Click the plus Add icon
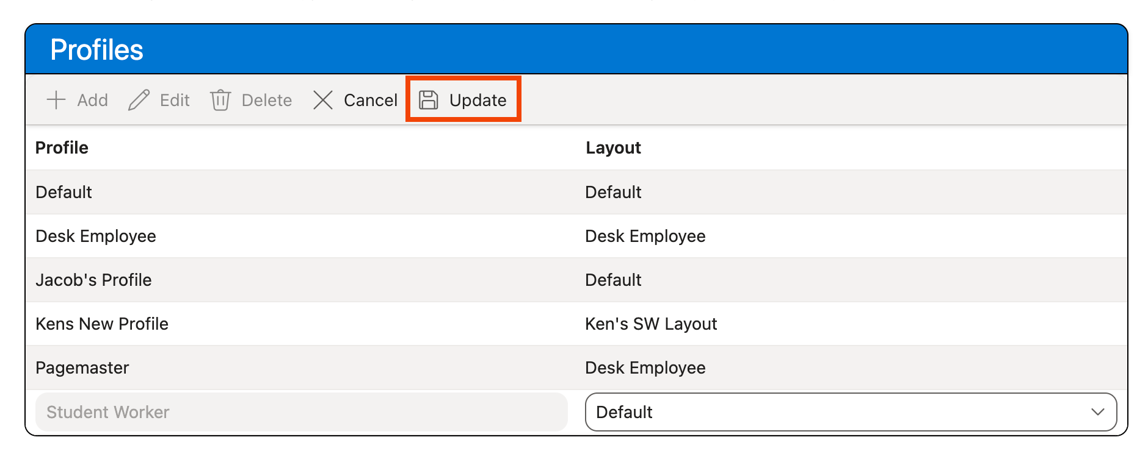This screenshot has height=451, width=1148. (x=56, y=100)
